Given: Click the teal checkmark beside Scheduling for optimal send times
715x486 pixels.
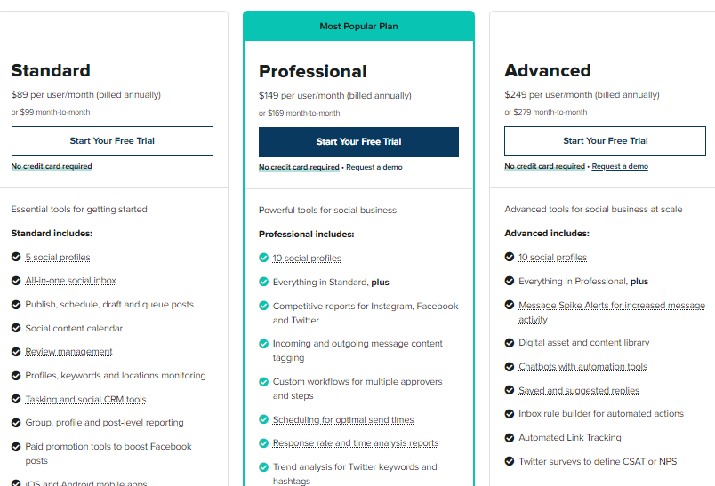Looking at the screenshot, I should (x=263, y=419).
